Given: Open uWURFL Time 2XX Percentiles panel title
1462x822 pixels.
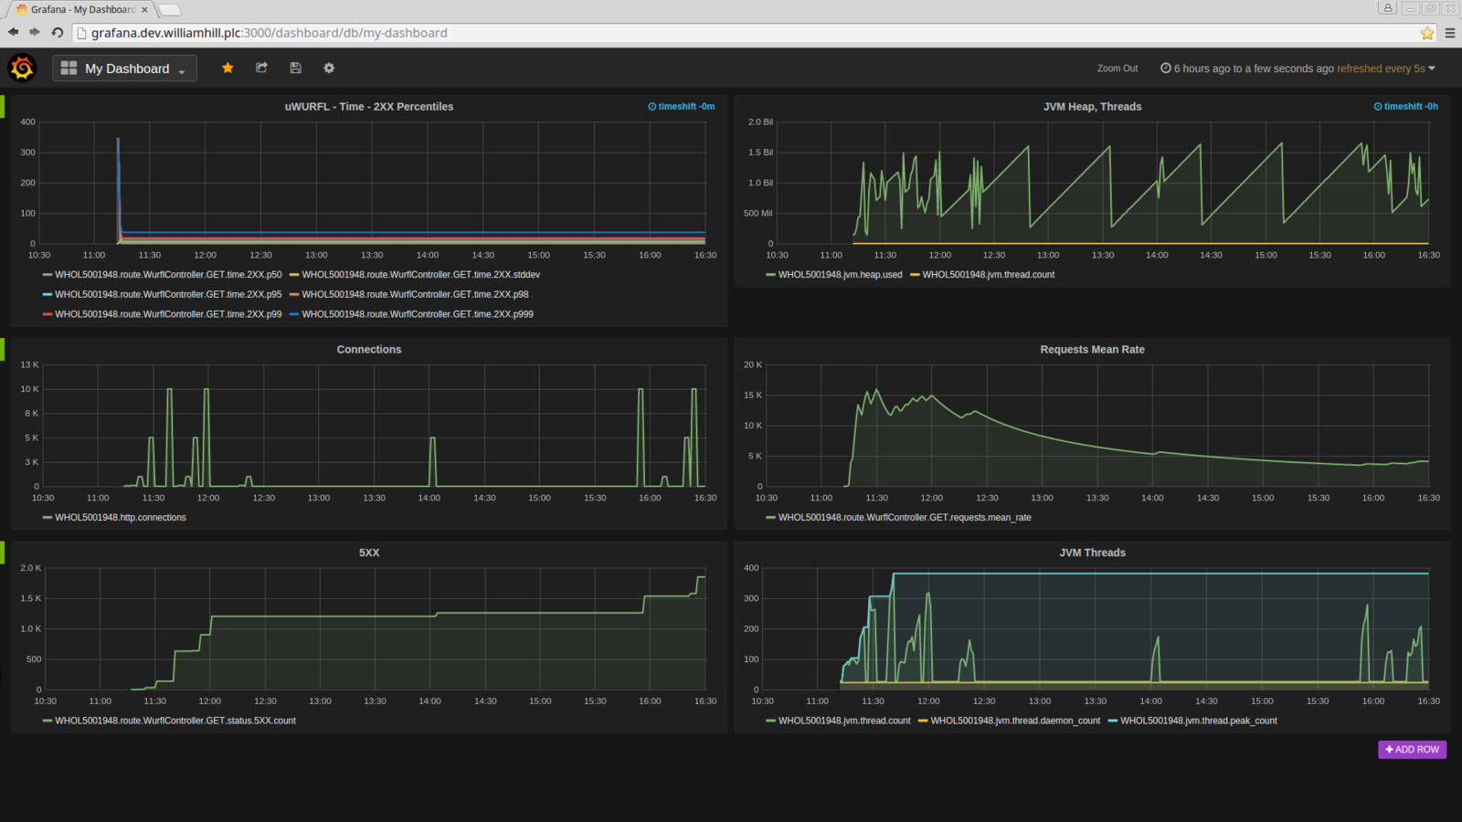Looking at the screenshot, I should coord(369,107).
